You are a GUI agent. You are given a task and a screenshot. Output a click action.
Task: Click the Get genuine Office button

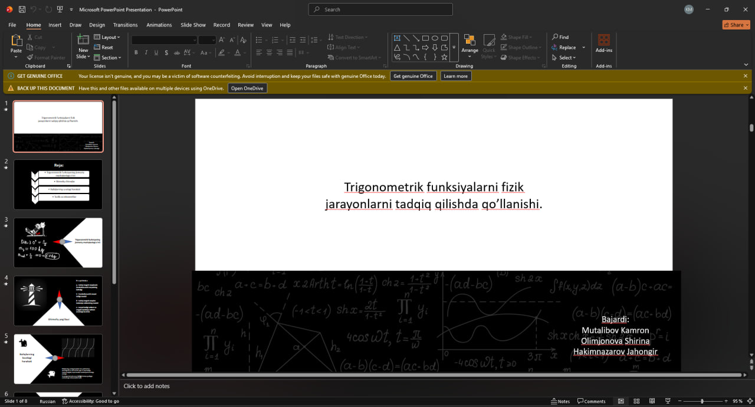click(x=413, y=76)
